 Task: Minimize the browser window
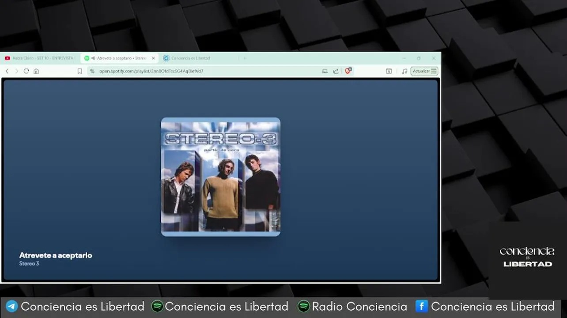pos(404,58)
